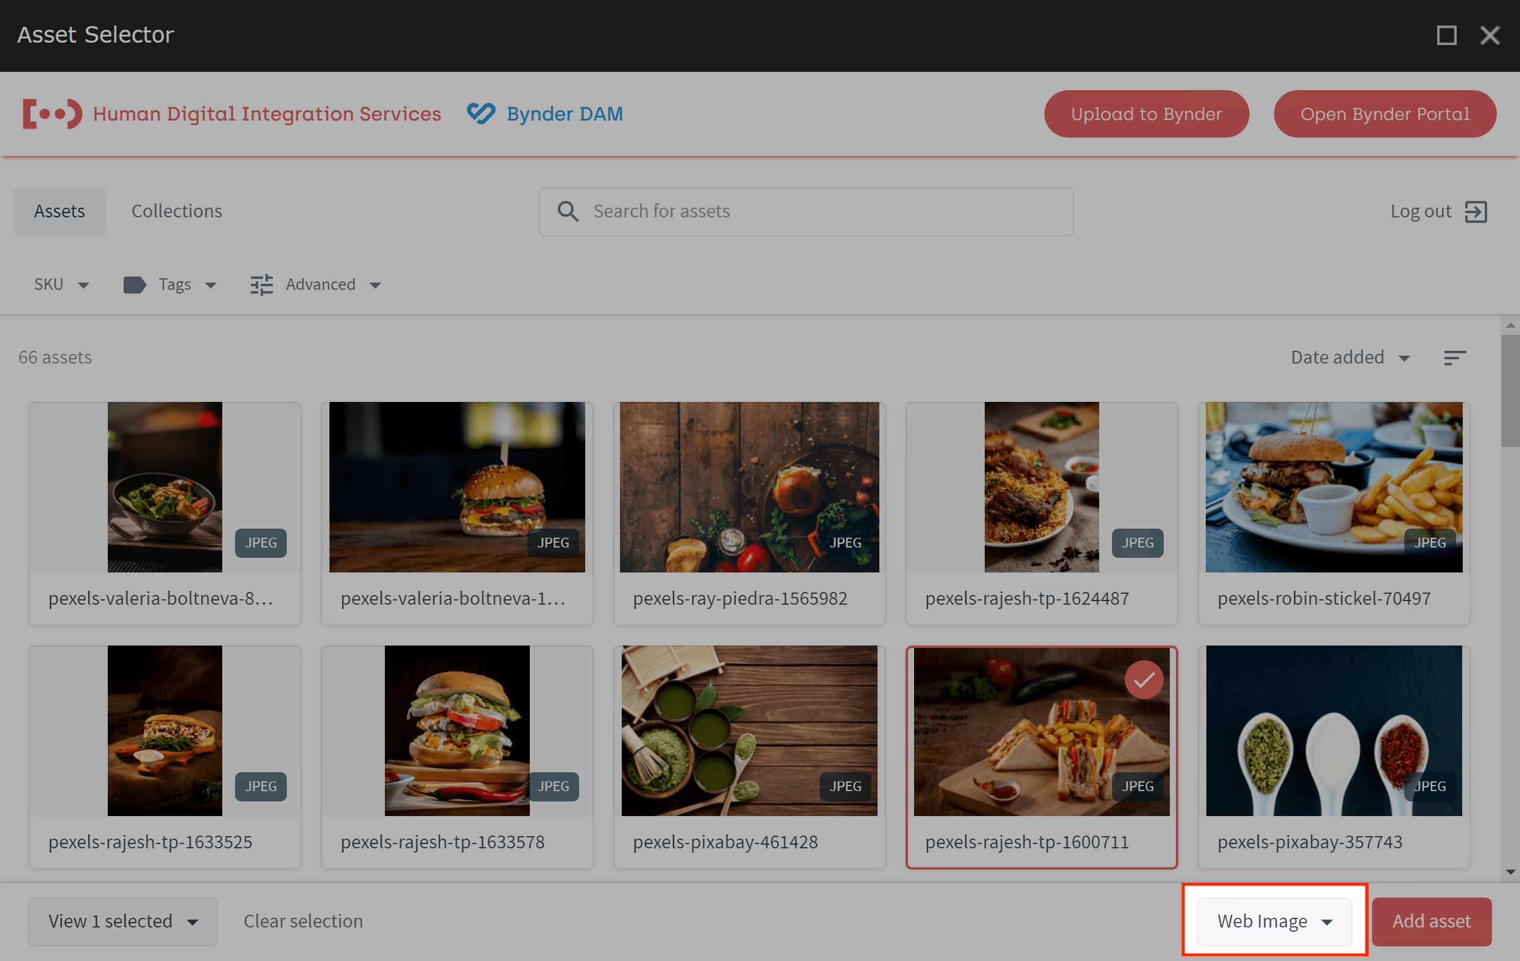Screen dimensions: 1520x961
Task: Click the Bynder heart logo icon
Action: pos(480,114)
